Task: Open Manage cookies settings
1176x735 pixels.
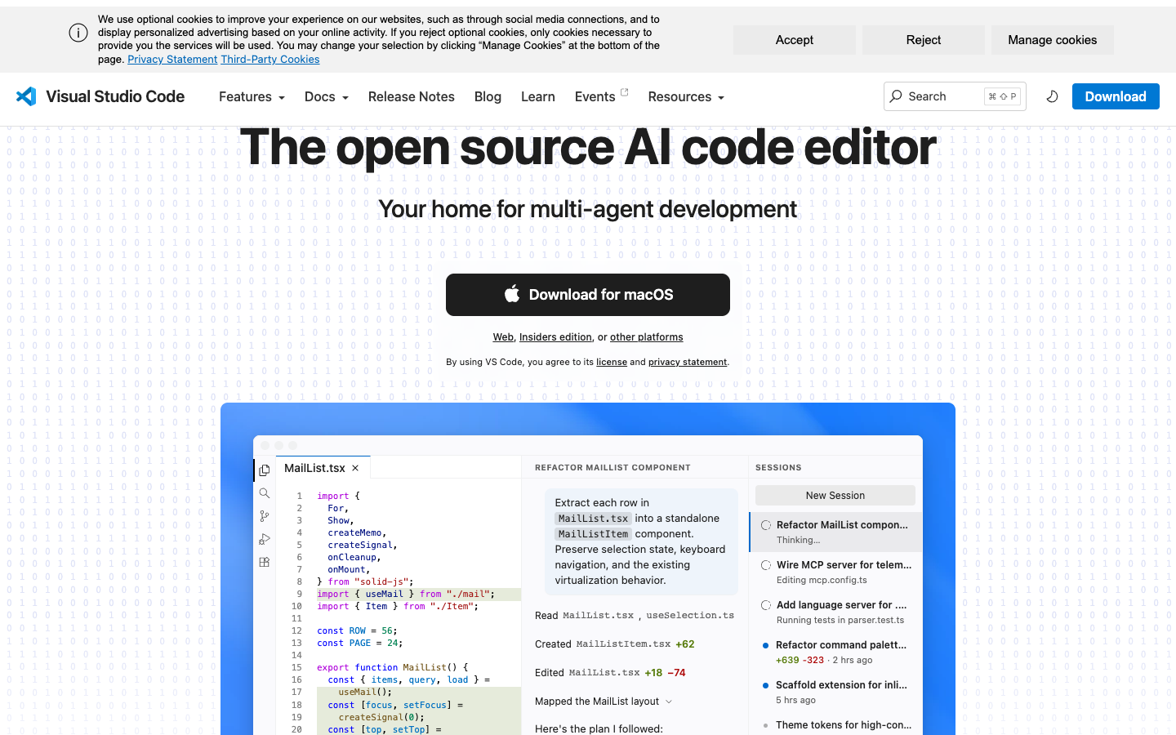Action: point(1053,40)
